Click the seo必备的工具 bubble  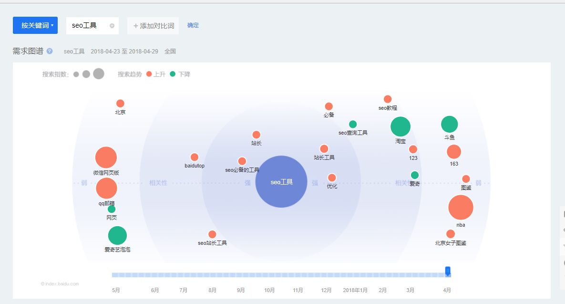pos(242,161)
